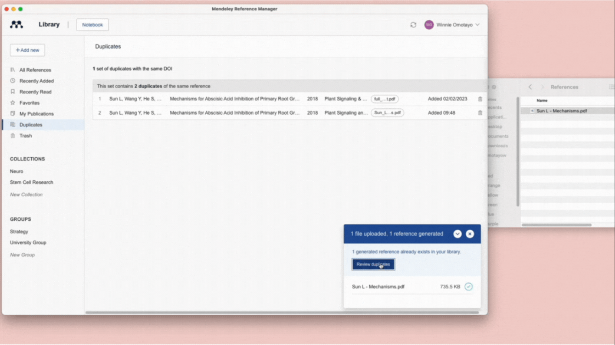Collapse the upload notification with chevron
The image size is (615, 345).
point(457,234)
